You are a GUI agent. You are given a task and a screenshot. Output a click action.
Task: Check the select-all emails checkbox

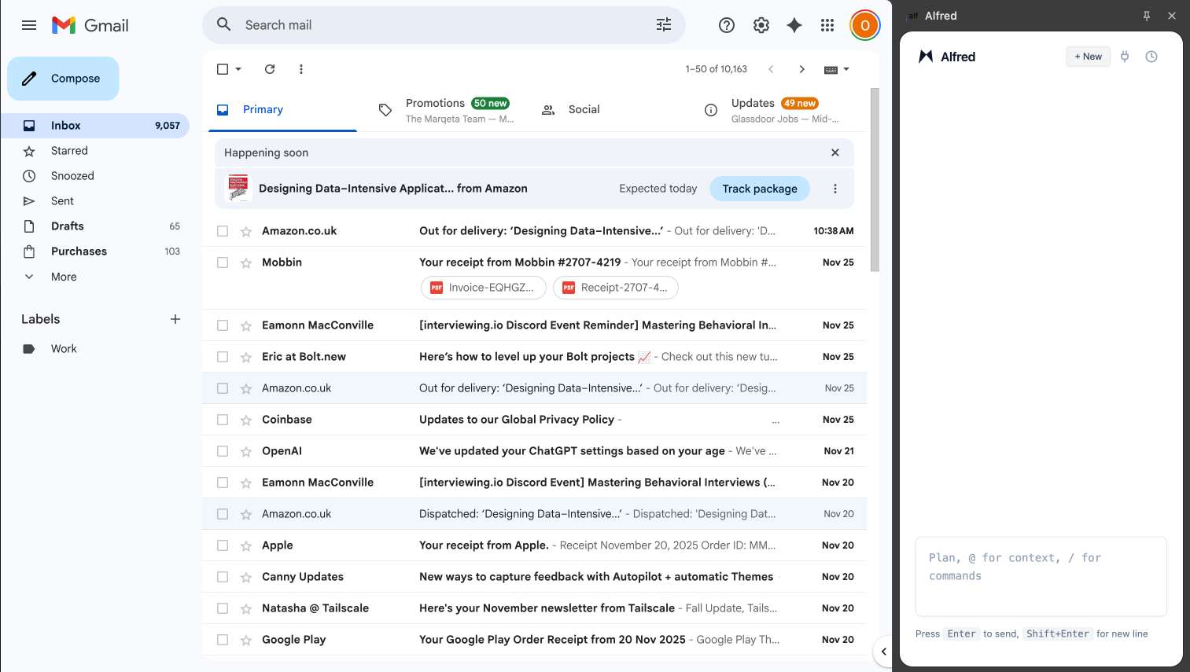click(223, 69)
